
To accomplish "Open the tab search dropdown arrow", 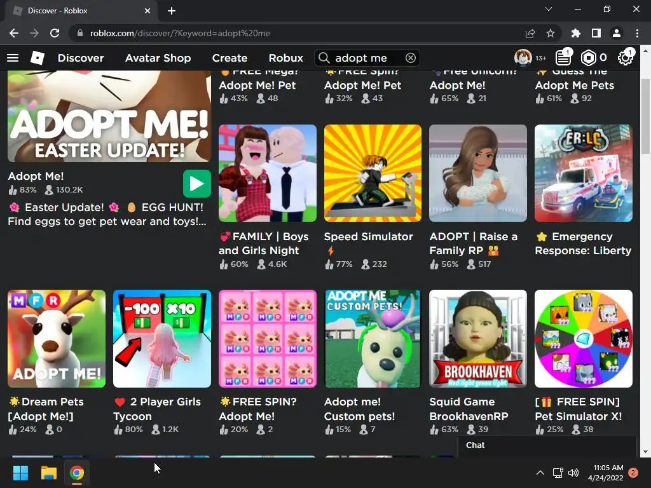I will pos(549,9).
